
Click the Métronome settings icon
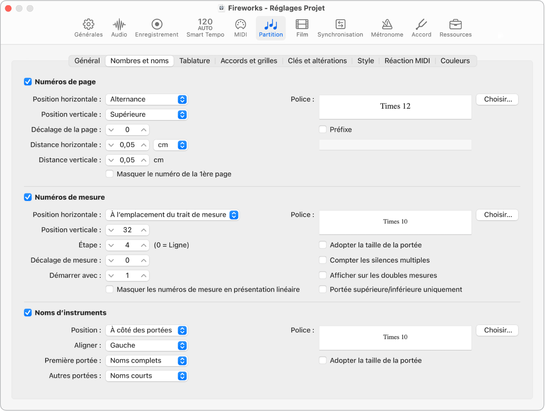pyautogui.click(x=387, y=28)
